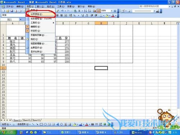Viewport: 180px width, 135px height.
Task: Open the Fill Color dropdown arrow
Action: point(110,15)
